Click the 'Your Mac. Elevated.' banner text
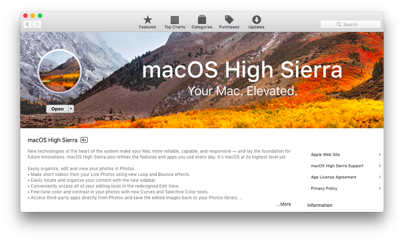Viewport: 404px width, 241px height. click(242, 91)
